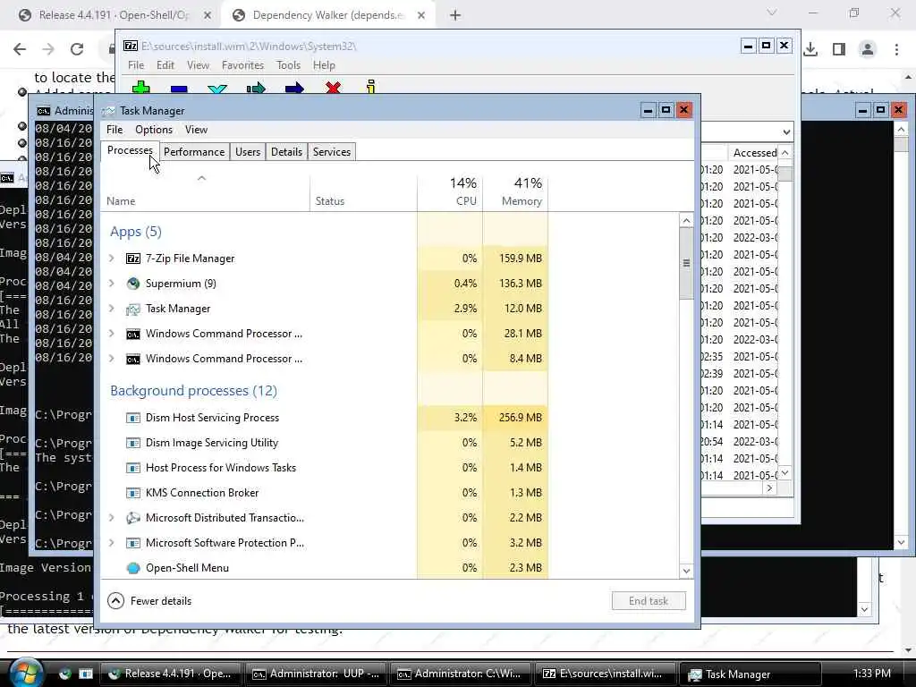Image resolution: width=916 pixels, height=687 pixels.
Task: Click the KMS Connection Broker icon
Action: tap(133, 493)
